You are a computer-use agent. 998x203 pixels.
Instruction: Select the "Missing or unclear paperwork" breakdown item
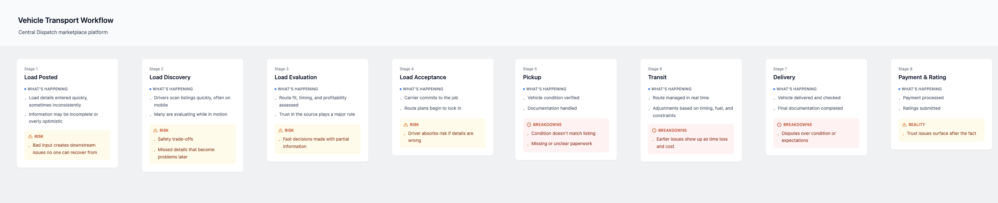[561, 143]
